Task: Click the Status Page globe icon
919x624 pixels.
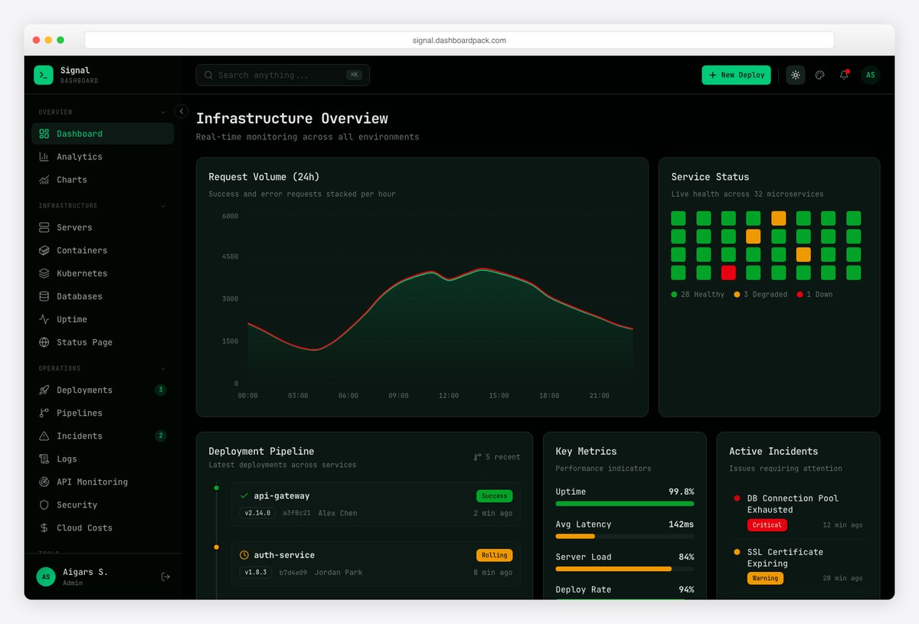Action: [x=44, y=342]
